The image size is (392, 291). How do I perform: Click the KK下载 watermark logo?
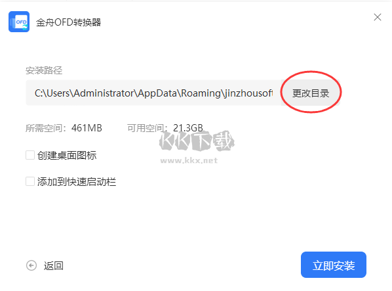click(x=197, y=141)
